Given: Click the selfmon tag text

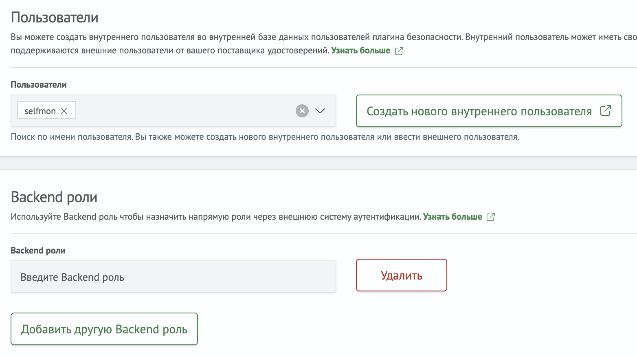Looking at the screenshot, I should coord(40,111).
